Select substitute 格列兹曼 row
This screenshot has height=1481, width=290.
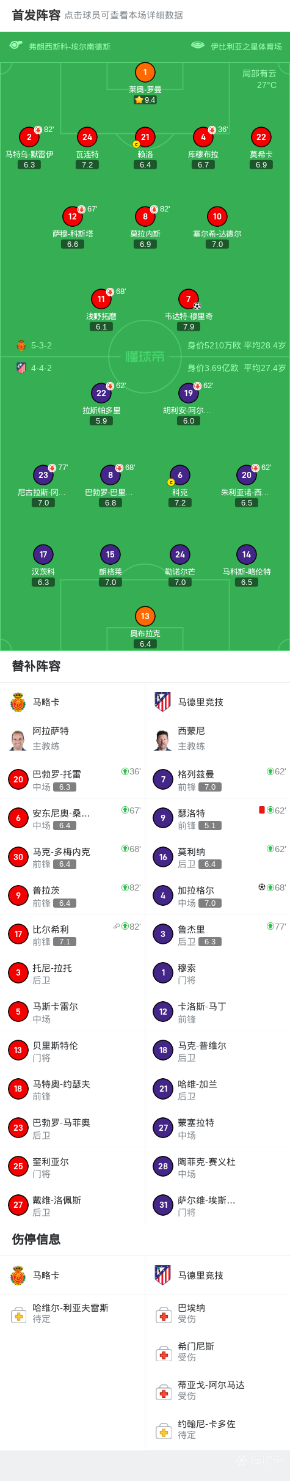(217, 780)
